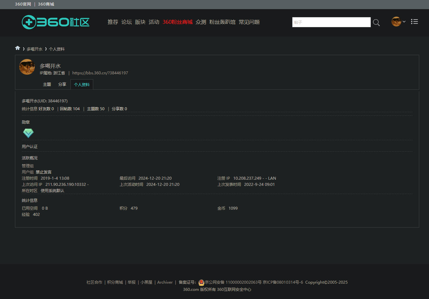Open the 论坛 navigation item
Viewport: 429px width, 299px height.
126,22
